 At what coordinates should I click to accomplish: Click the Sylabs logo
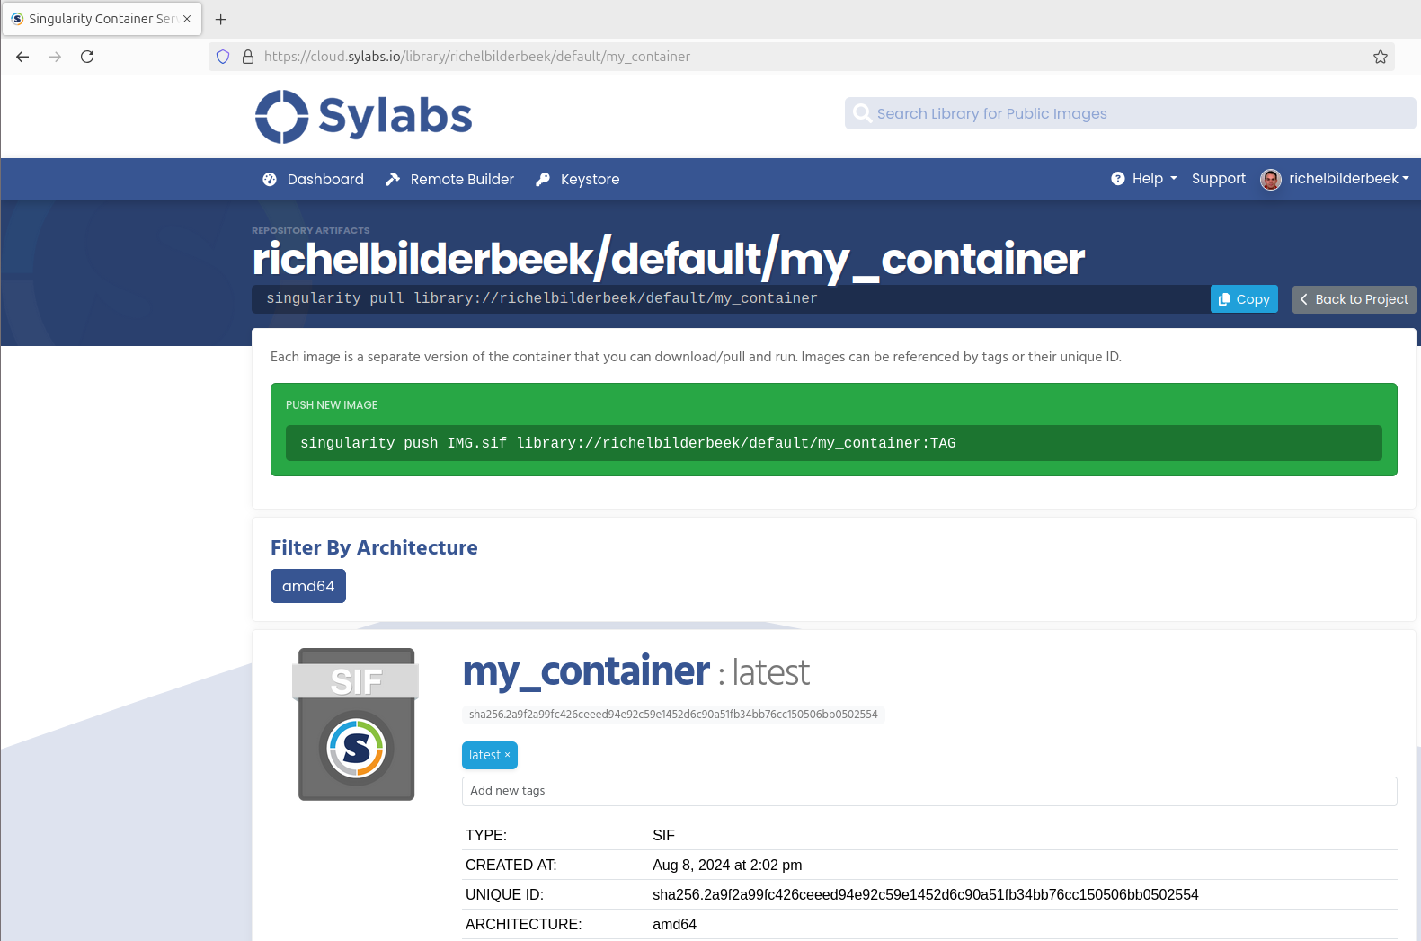[363, 117]
